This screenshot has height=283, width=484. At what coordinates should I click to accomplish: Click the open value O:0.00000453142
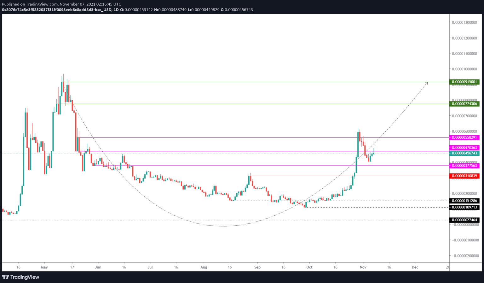point(136,10)
